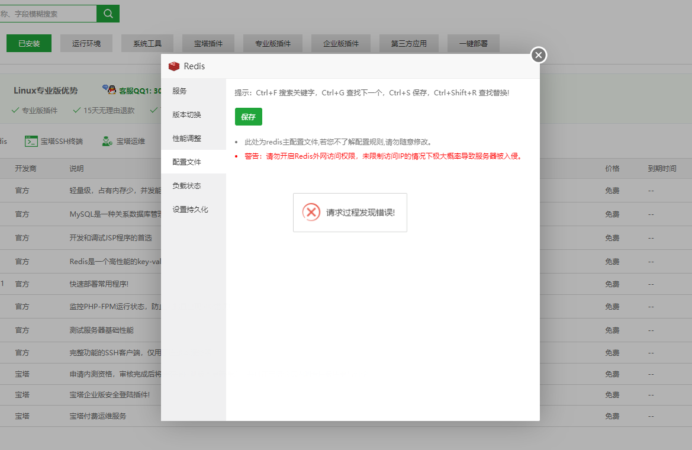This screenshot has height=450, width=692.
Task: Click 免费 in the 宝塔付费运维服务 row
Action: coord(612,416)
